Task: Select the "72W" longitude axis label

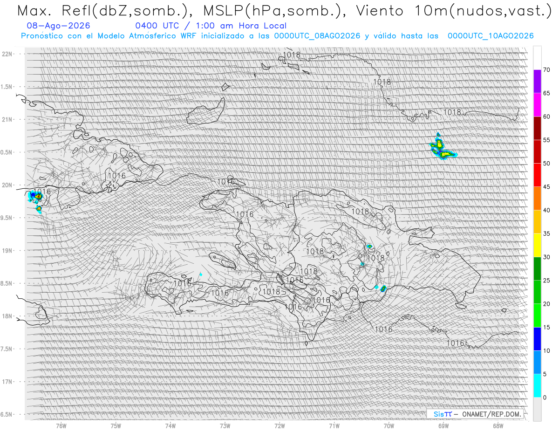Action: click(x=279, y=425)
